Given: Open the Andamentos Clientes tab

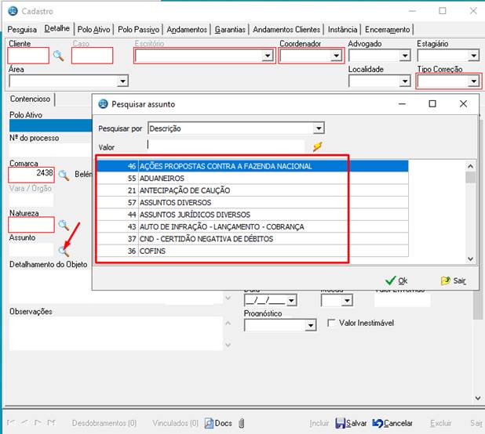Looking at the screenshot, I should tap(286, 30).
